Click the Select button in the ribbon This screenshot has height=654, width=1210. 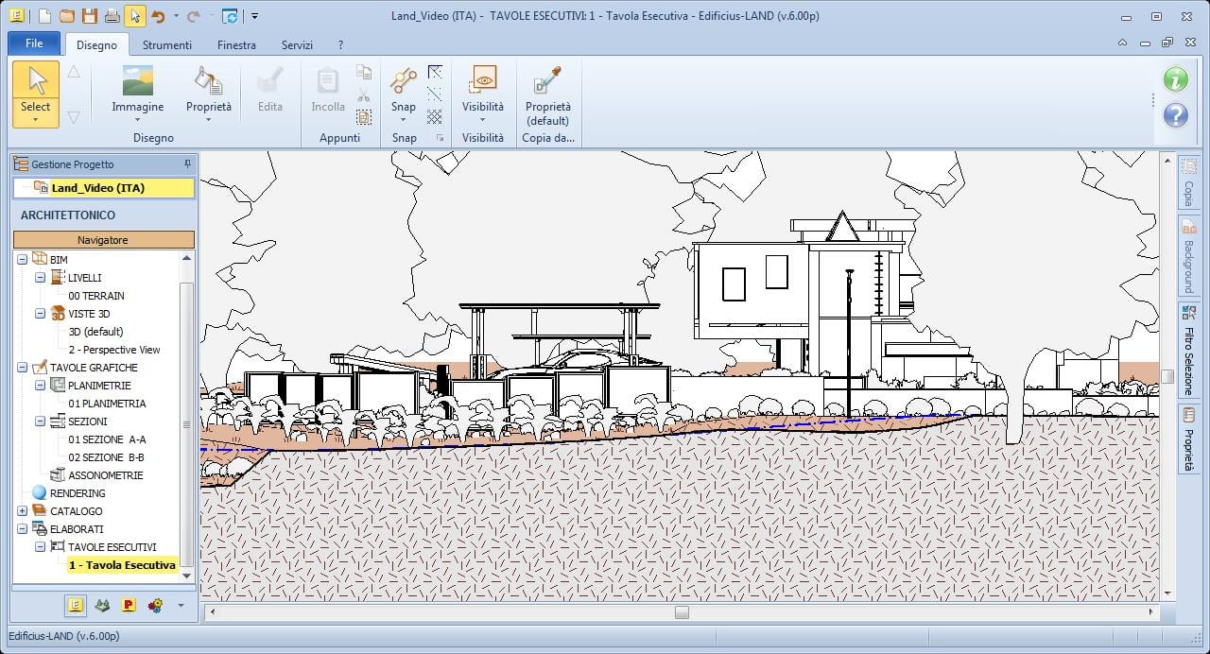pyautogui.click(x=35, y=92)
